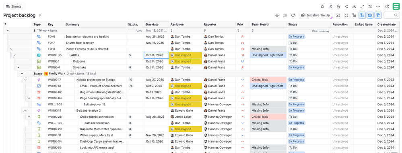Collapse WORK-17 Nebula protection row
The image size is (402, 153).
(x=25, y=80)
